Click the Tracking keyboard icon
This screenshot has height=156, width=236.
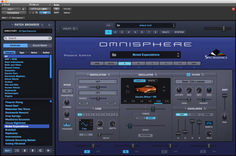point(67,126)
